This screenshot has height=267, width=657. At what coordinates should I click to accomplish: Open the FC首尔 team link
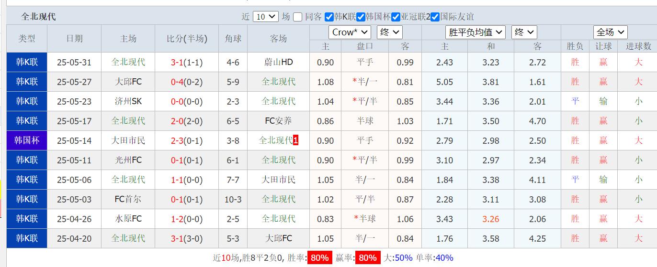(128, 199)
